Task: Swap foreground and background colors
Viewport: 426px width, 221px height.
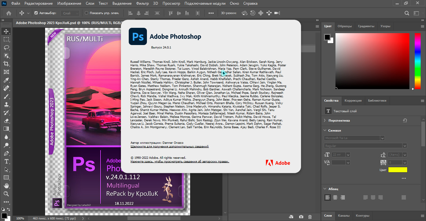Action: [x=8, y=209]
